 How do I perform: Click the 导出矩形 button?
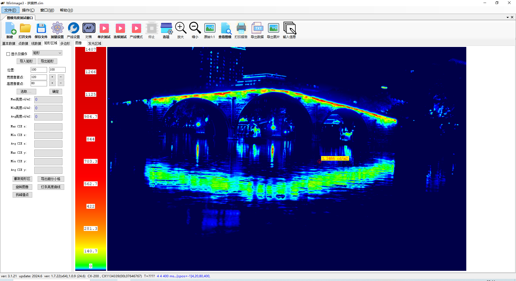[47, 61]
